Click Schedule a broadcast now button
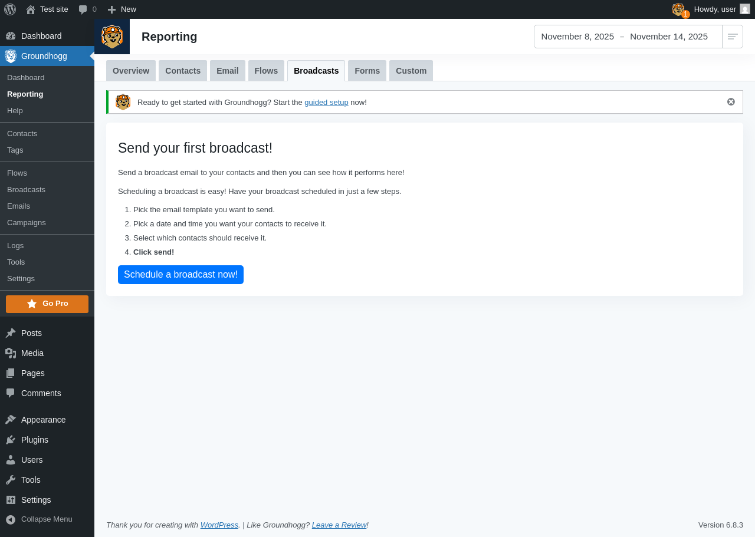This screenshot has height=537, width=755. [180, 275]
